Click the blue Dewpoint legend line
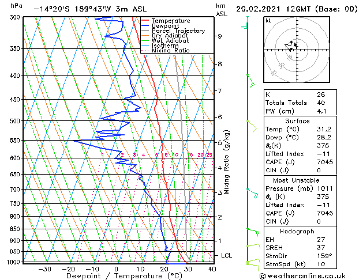This screenshot has height=280, width=363. coord(145,26)
